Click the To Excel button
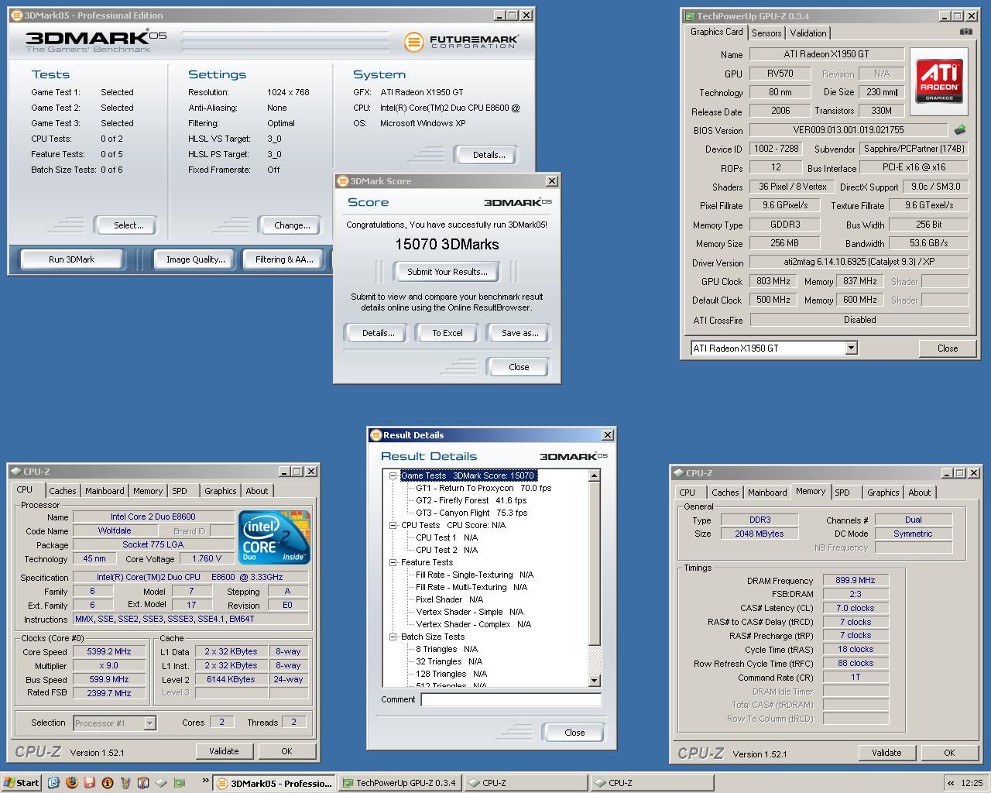This screenshot has width=991, height=793. (447, 333)
